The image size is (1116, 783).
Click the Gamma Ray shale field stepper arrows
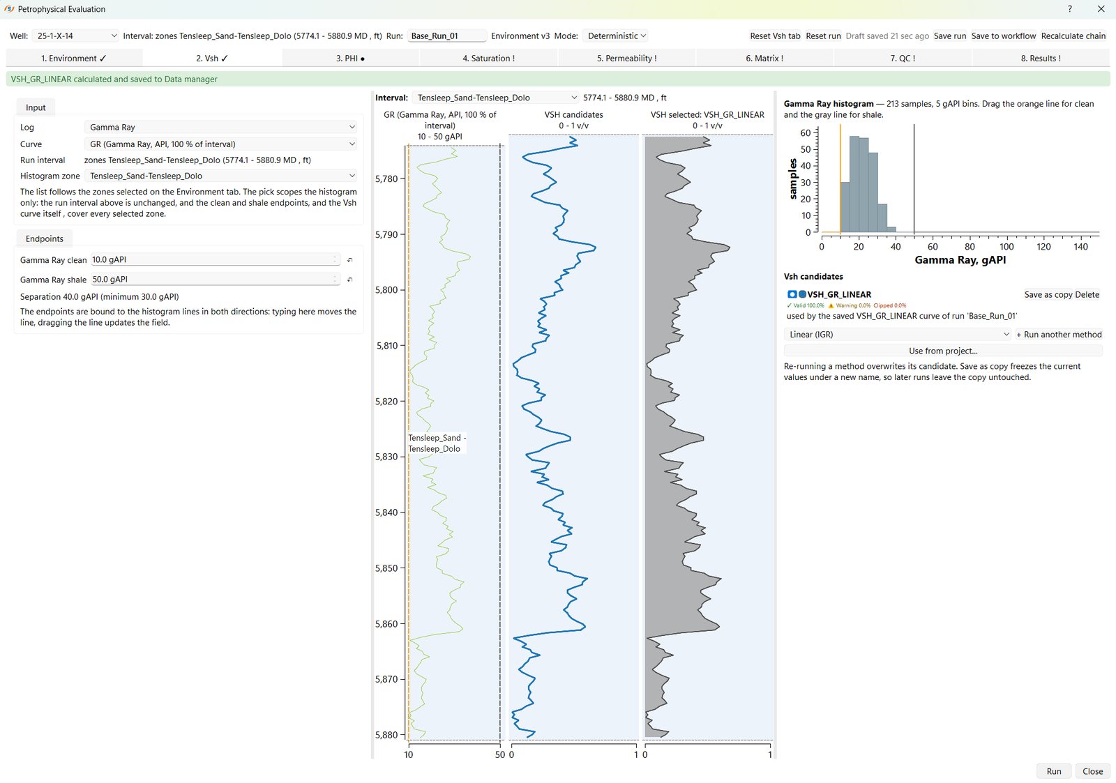click(x=335, y=279)
